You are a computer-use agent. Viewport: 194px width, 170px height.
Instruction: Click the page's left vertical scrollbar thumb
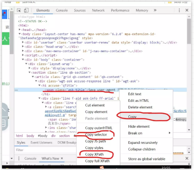(x=12, y=33)
